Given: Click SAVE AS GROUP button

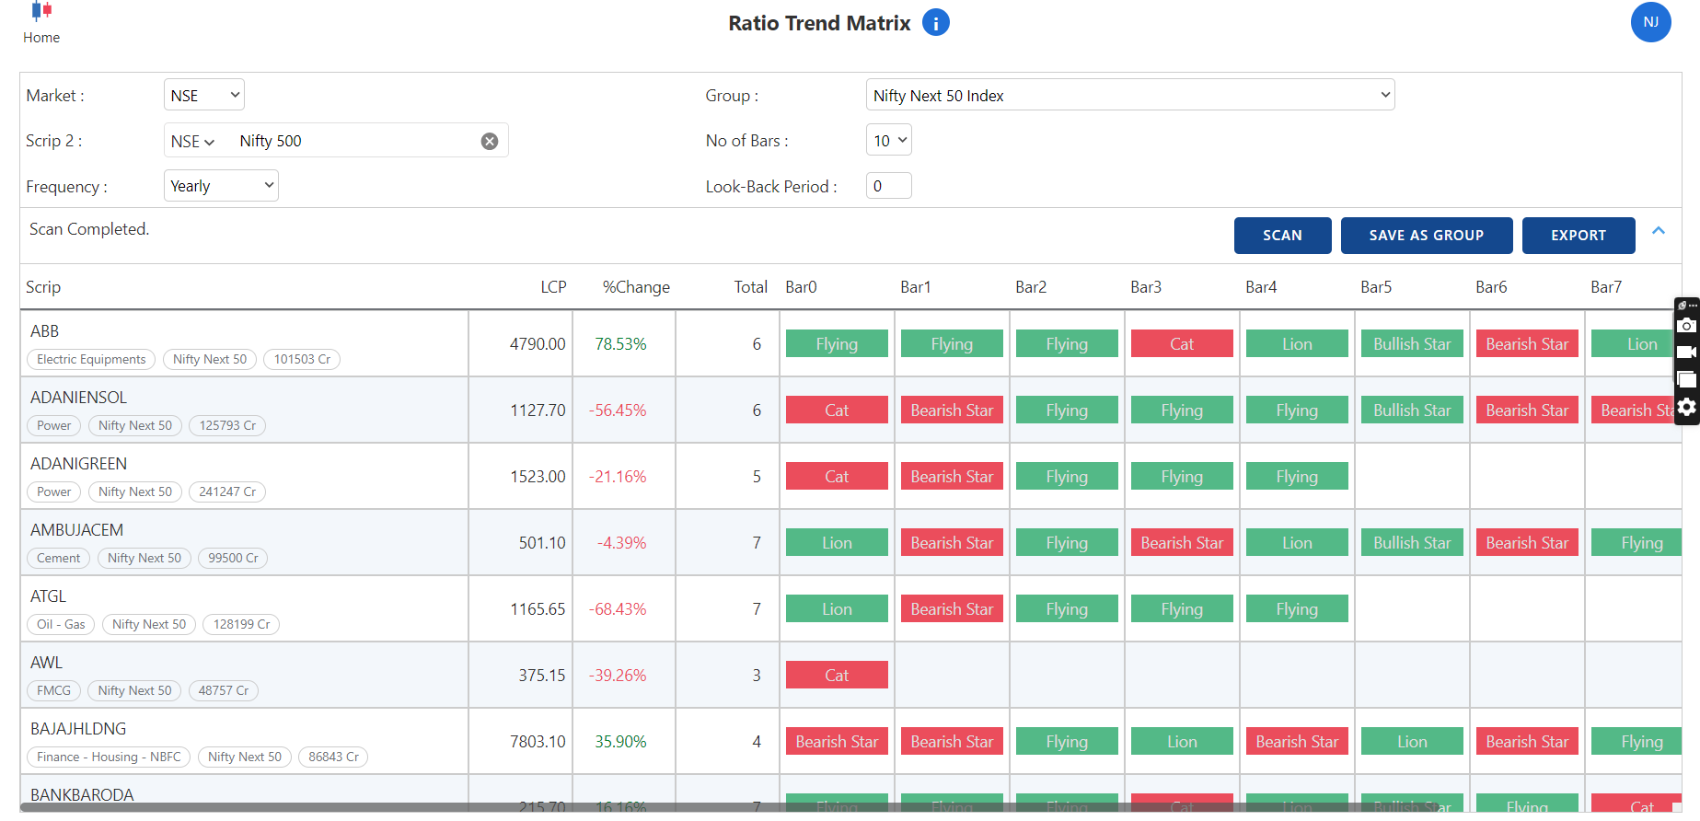Looking at the screenshot, I should click(x=1426, y=236).
